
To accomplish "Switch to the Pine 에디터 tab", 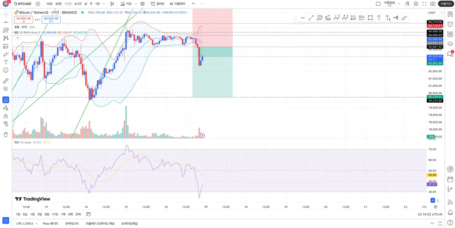I will tap(50, 223).
